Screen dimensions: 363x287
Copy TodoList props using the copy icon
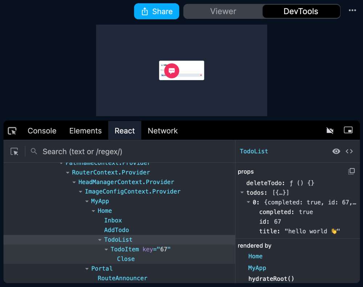pyautogui.click(x=351, y=171)
